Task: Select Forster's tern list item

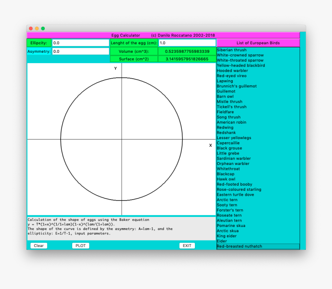Action: [x=258, y=210]
